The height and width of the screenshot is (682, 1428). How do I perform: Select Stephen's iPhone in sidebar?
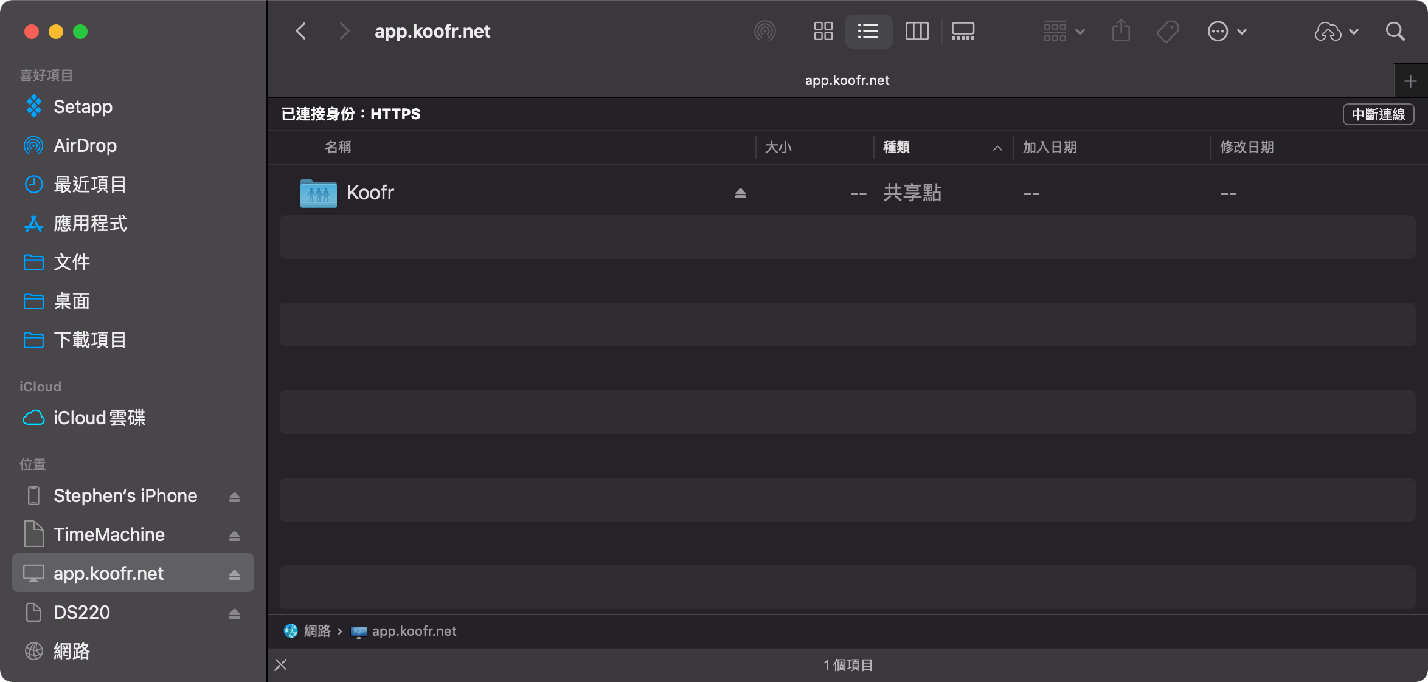[x=125, y=495]
